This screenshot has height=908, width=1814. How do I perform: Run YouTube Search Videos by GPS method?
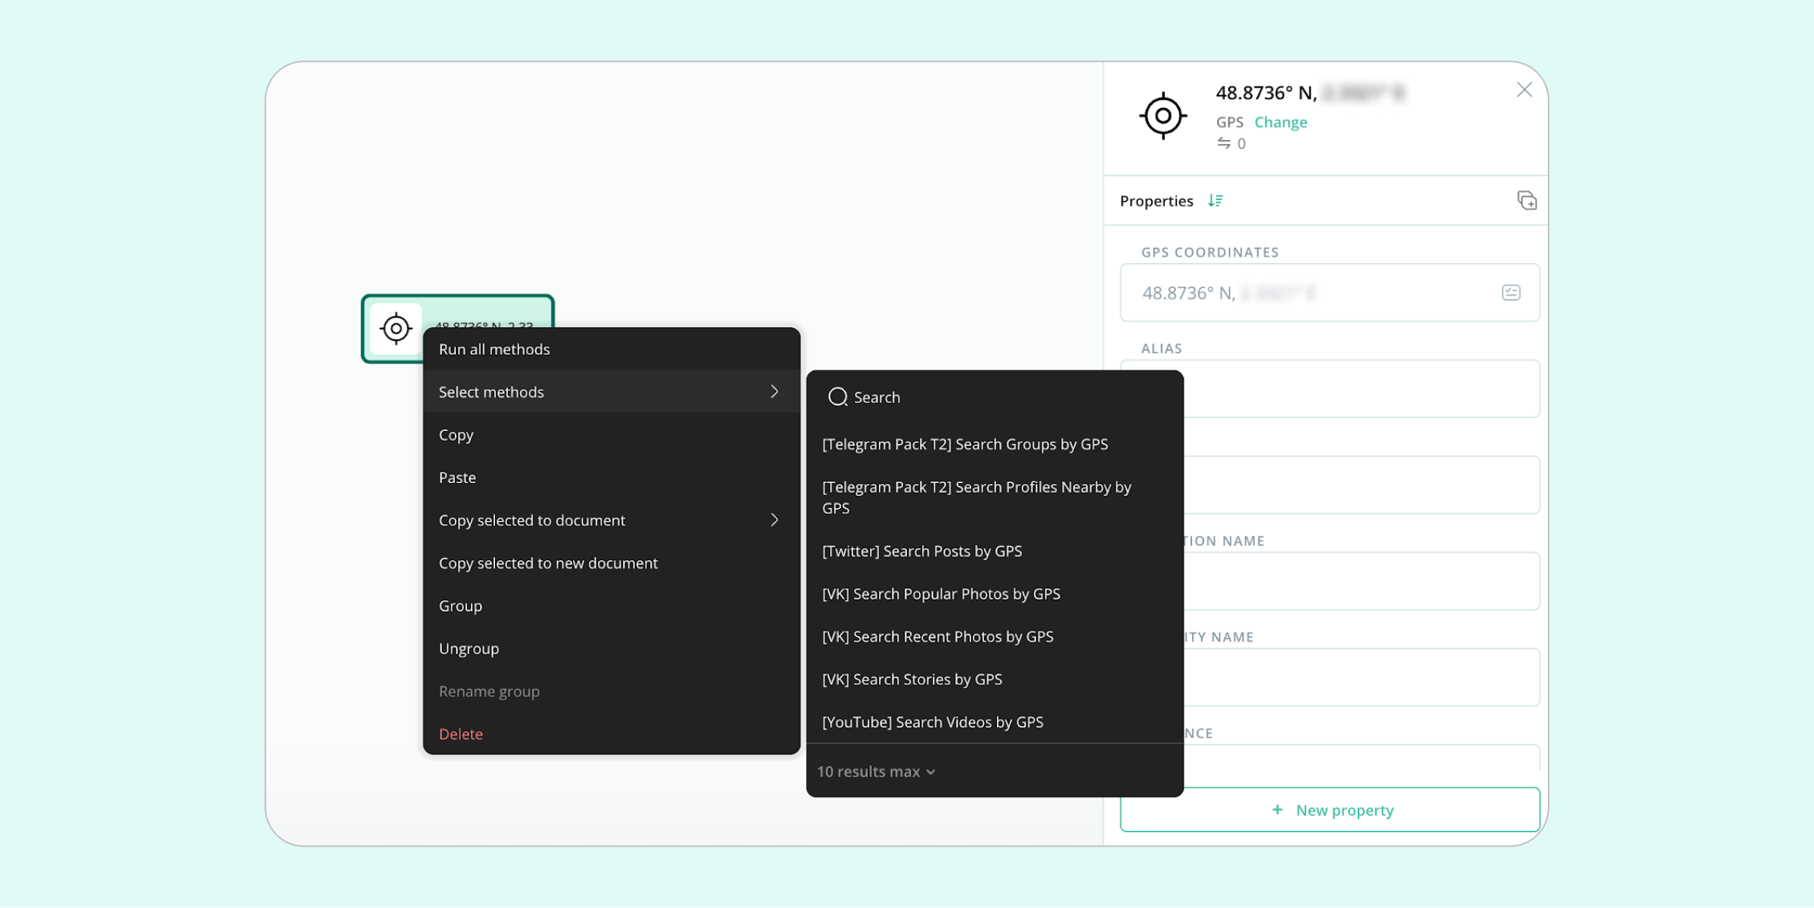932,722
